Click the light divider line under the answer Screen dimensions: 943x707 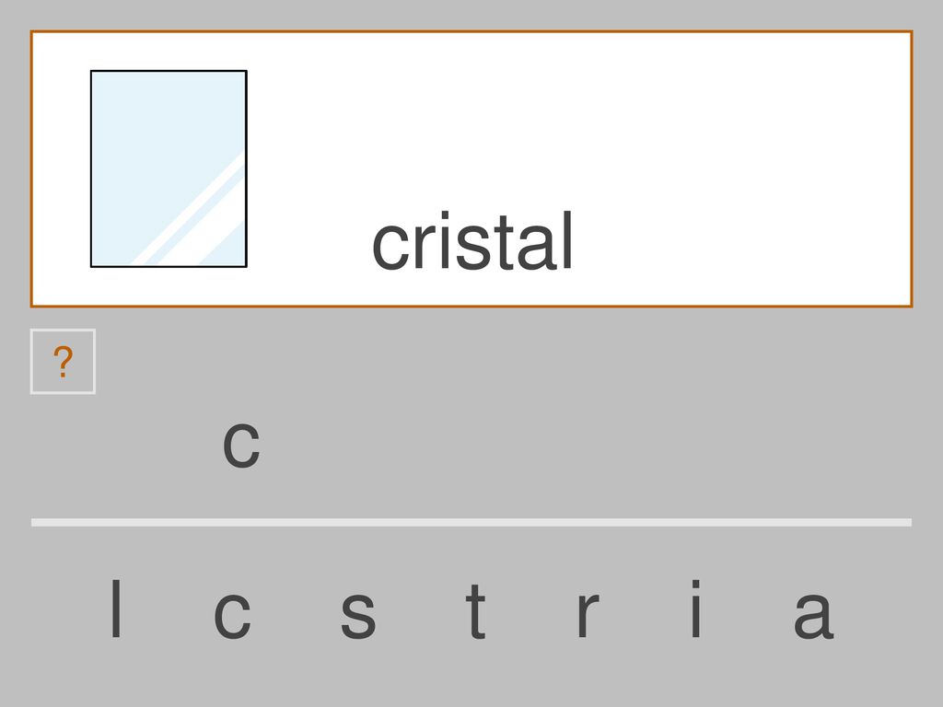(x=471, y=523)
